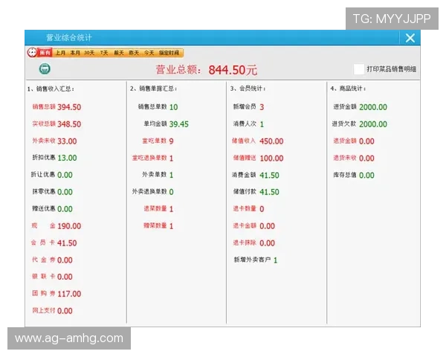Click the 赠菜数量 1 entry
The image size is (446, 357).
158,226
